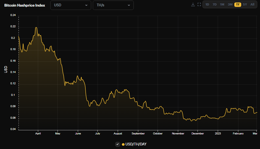Select the 1D time range
The width and height of the screenshot is (260, 149).
coord(207,5)
